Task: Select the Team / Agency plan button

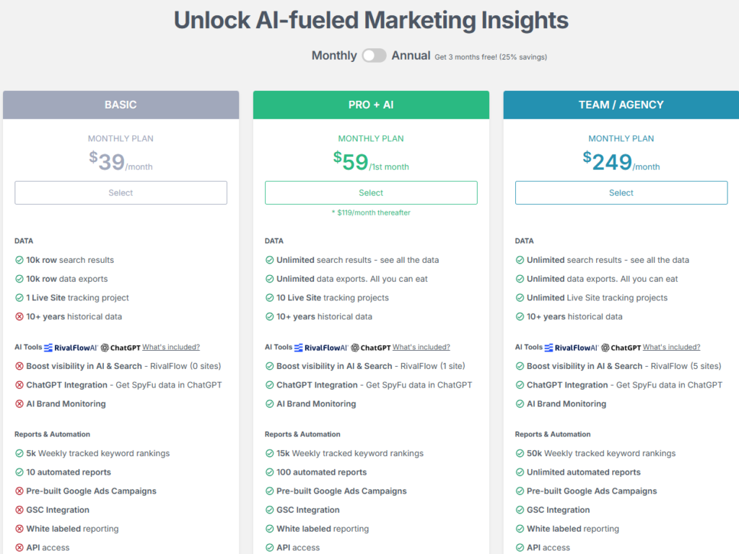Action: tap(621, 193)
